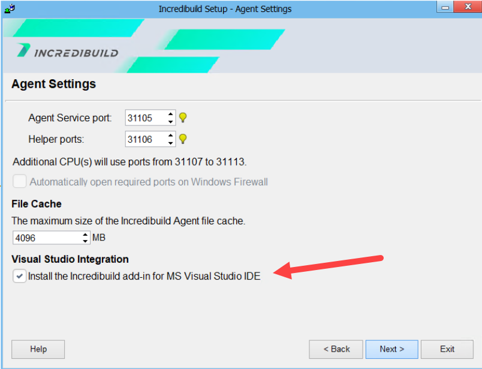Click the lightbulb hint beside Agent Service port

click(182, 118)
